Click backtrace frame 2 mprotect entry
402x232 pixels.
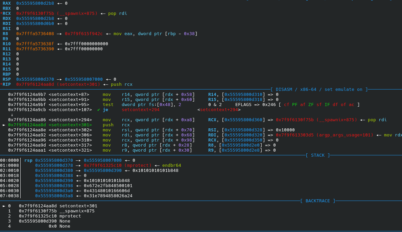click(x=50, y=216)
